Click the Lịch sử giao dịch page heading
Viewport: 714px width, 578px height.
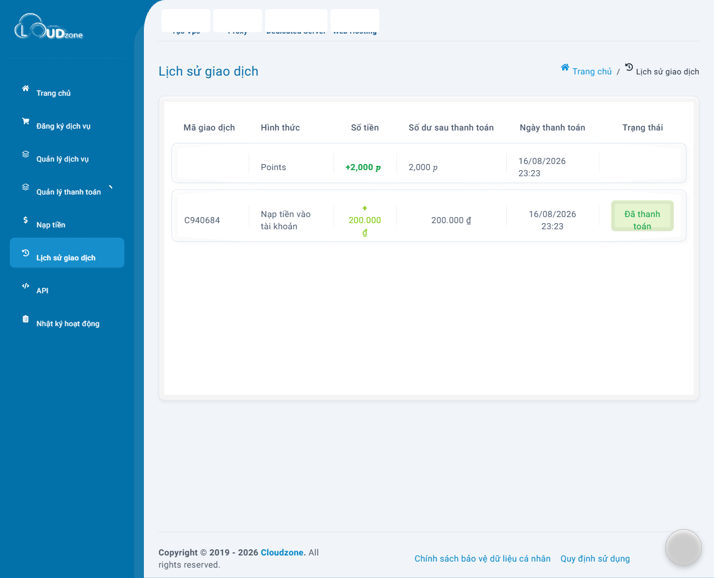pyautogui.click(x=209, y=71)
